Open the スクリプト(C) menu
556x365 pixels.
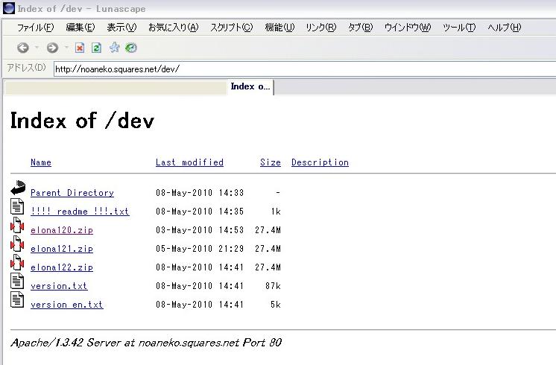pyautogui.click(x=231, y=28)
